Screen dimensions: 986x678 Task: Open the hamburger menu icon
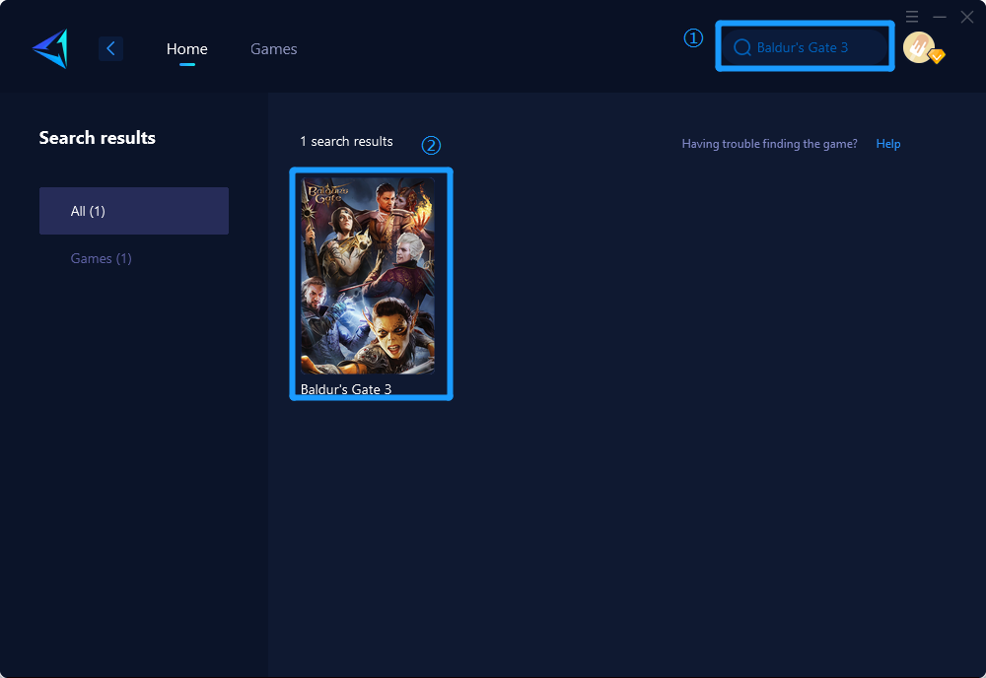pyautogui.click(x=912, y=17)
